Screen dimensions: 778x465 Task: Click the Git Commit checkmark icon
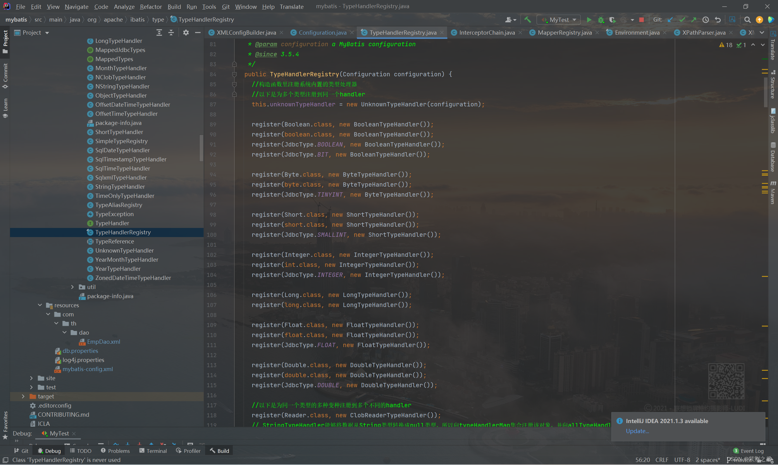(x=682, y=20)
